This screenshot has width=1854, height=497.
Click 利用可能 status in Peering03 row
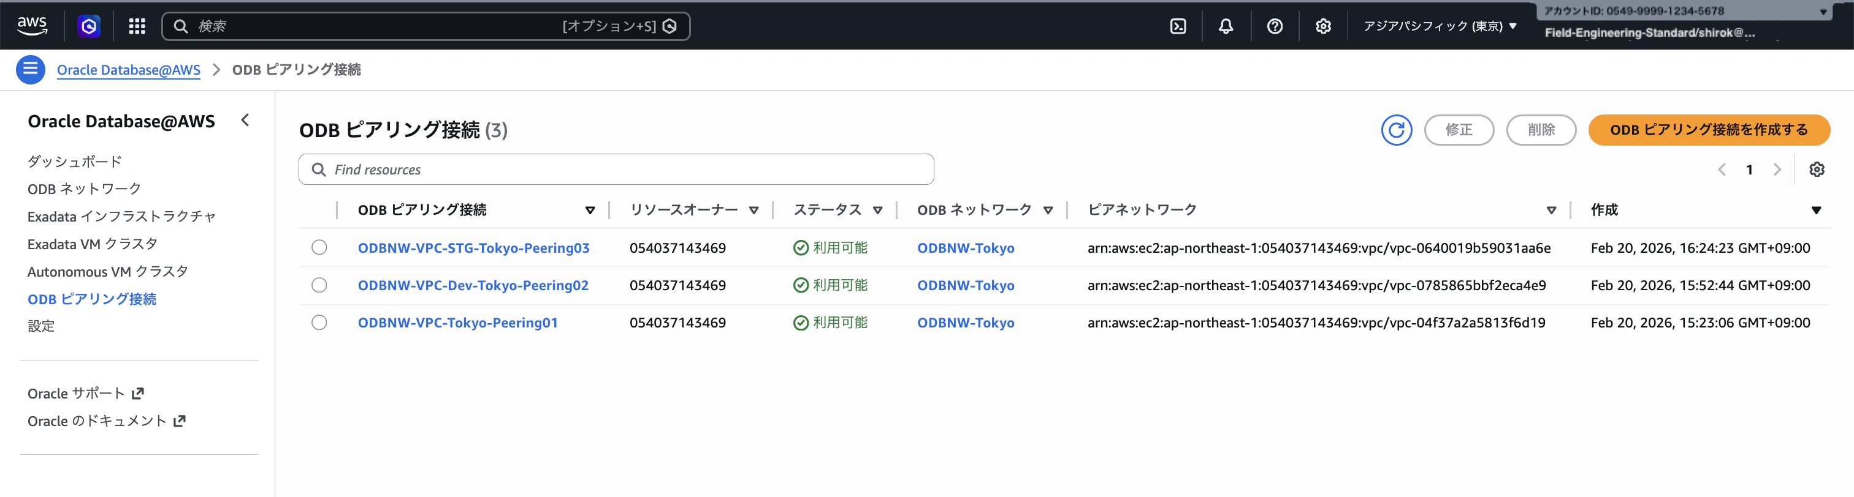[831, 248]
